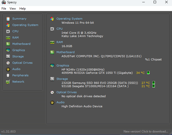Click the Audio speaker icon in sidebar
Image resolution: width=172 pixels, height=135 pixels.
coord(8,69)
